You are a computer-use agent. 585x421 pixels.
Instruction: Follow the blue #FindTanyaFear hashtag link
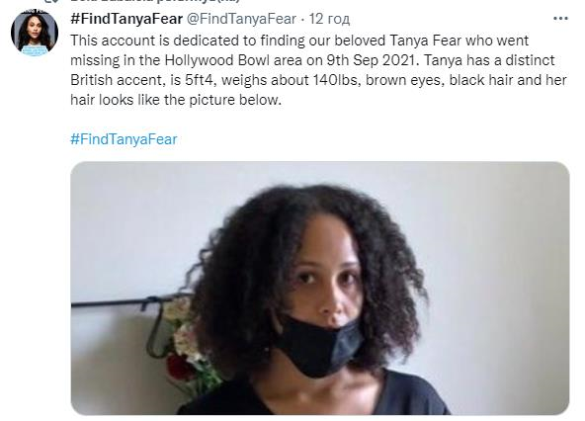tap(124, 139)
